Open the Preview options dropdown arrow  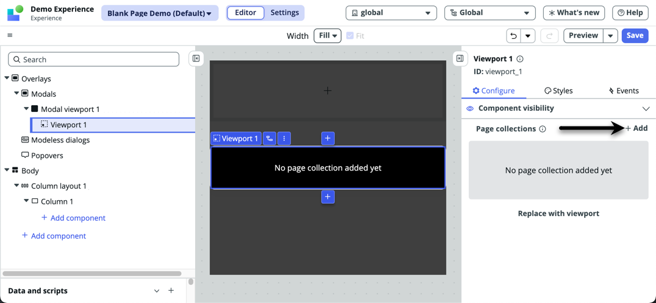click(610, 36)
